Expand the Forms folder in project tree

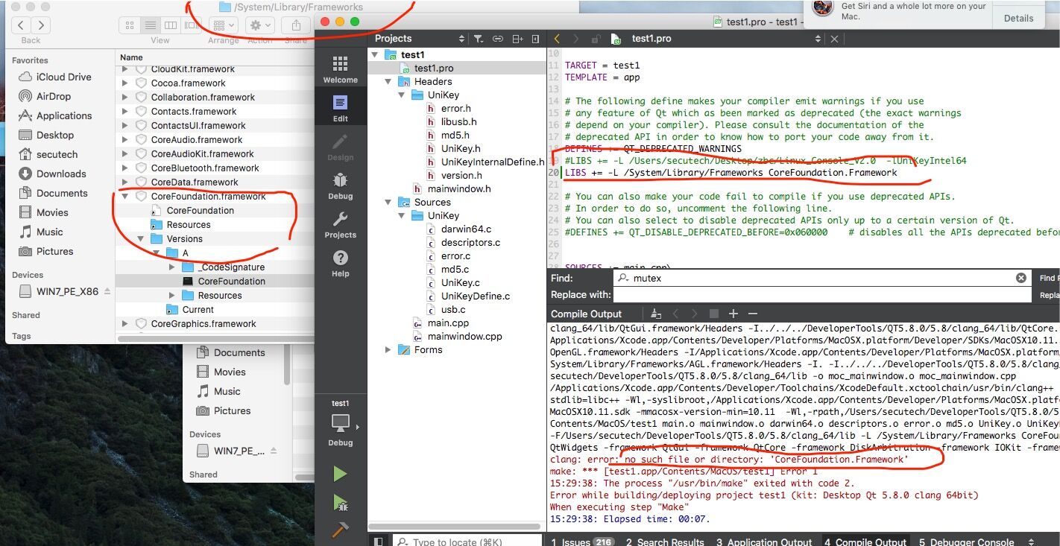pyautogui.click(x=388, y=349)
